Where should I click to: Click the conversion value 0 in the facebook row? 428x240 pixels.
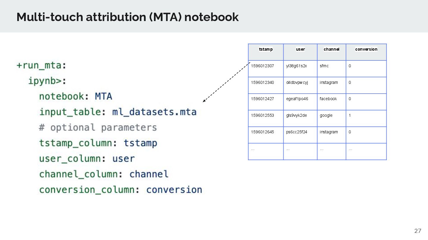tap(366, 102)
